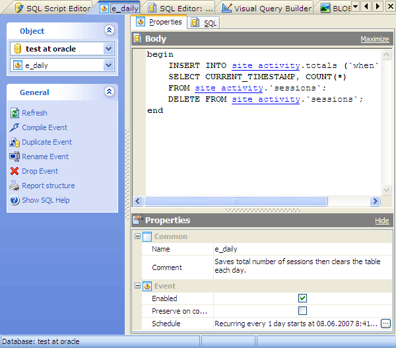This screenshot has height=348, width=396.
Task: Uncheck the Enabled checkbox
Action: coord(302,298)
